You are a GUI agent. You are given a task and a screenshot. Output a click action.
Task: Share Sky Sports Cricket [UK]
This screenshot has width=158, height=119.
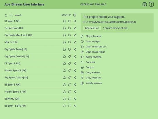pyautogui.click(x=75, y=78)
